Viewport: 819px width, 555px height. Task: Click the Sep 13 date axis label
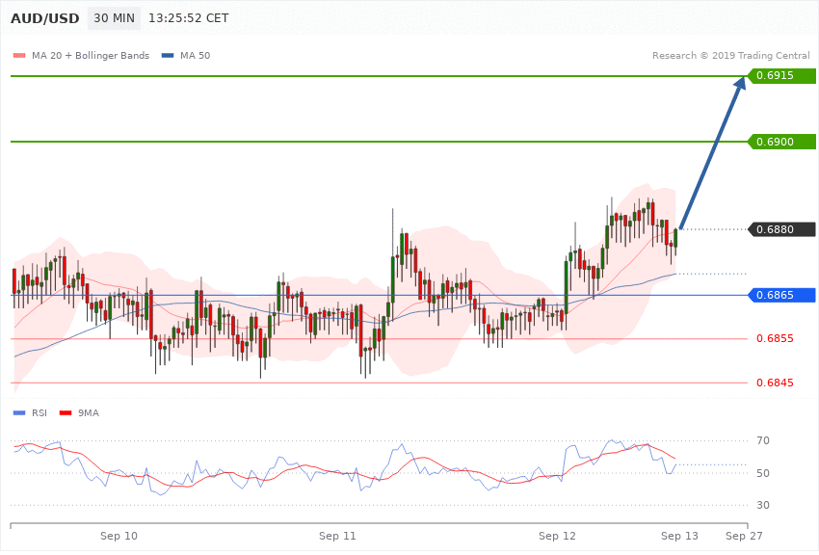click(x=679, y=536)
